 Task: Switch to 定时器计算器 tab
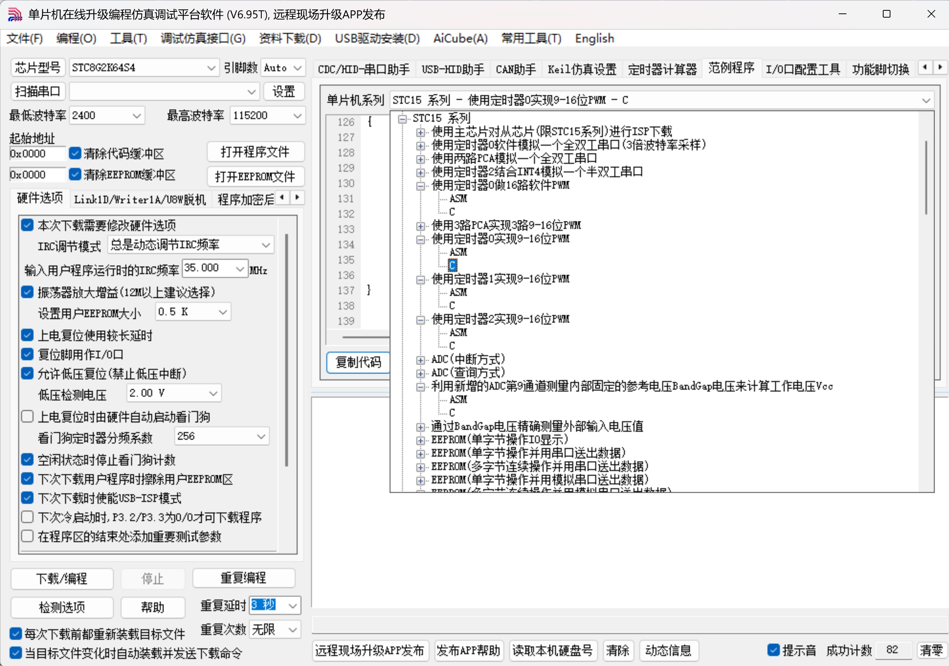coord(662,69)
